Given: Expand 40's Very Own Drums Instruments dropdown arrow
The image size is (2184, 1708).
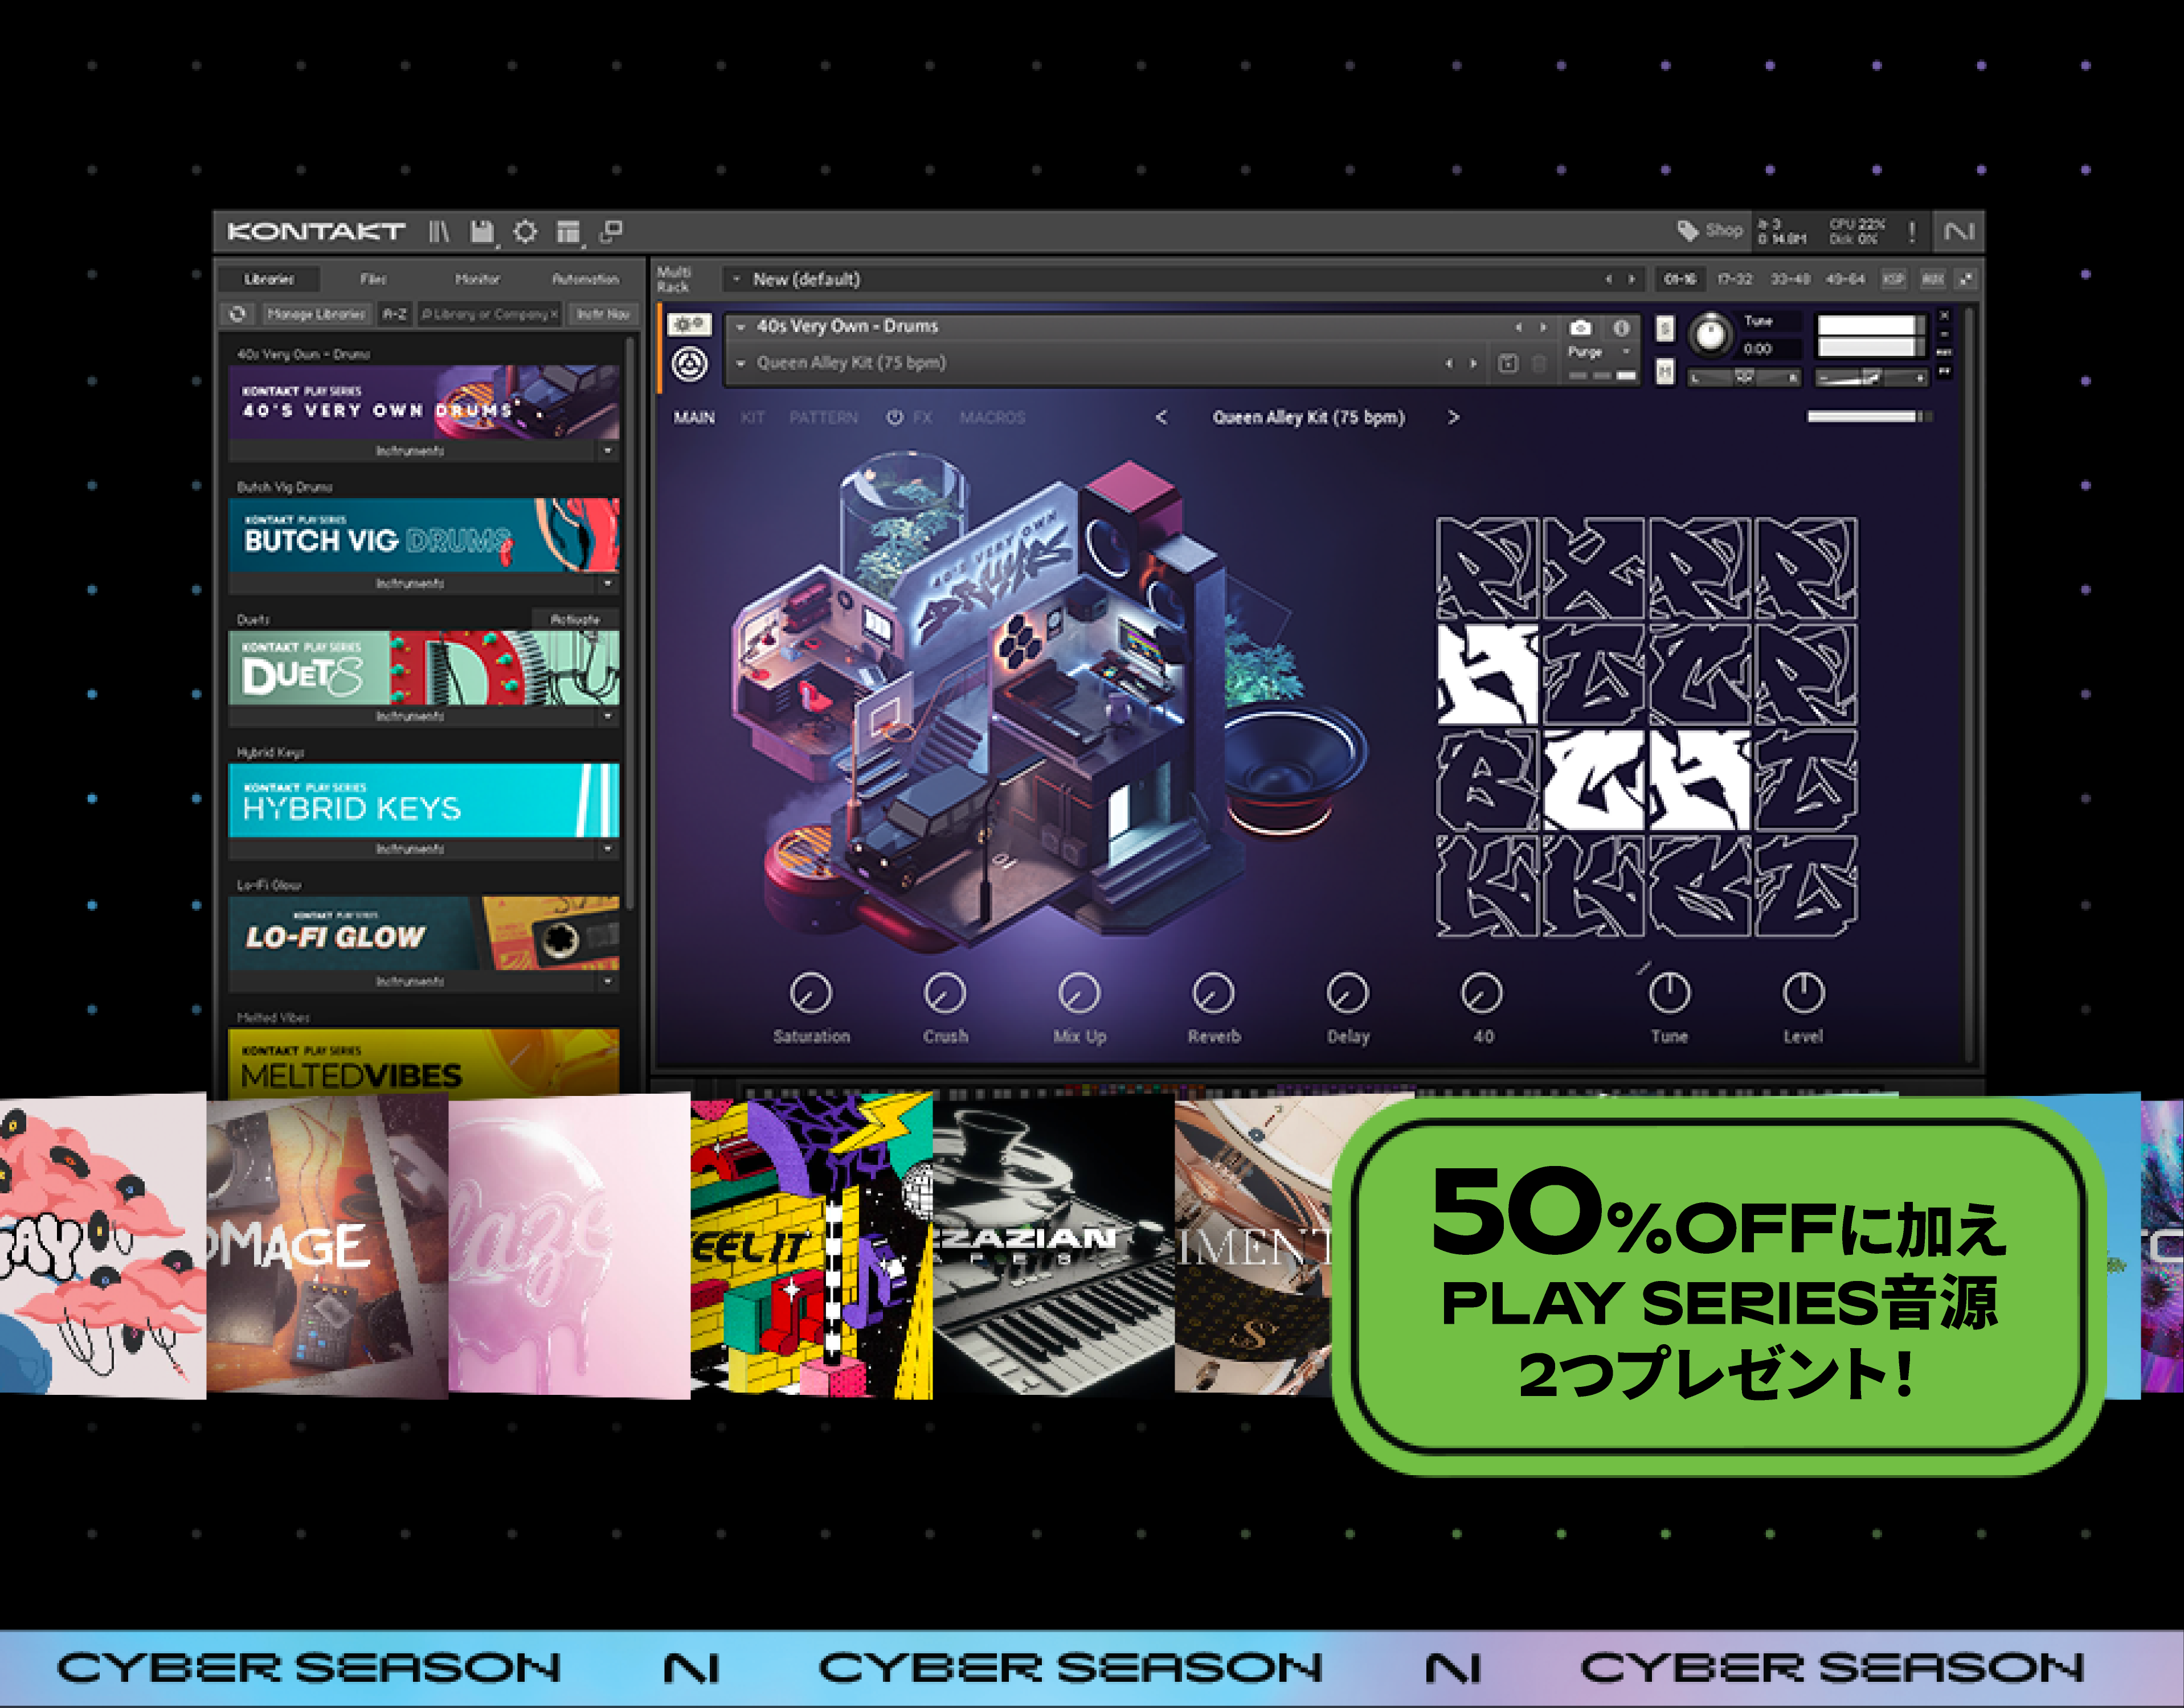Looking at the screenshot, I should tap(607, 451).
